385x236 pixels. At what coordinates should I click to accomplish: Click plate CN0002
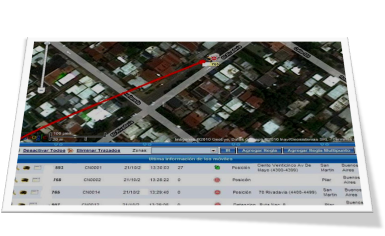(x=92, y=180)
